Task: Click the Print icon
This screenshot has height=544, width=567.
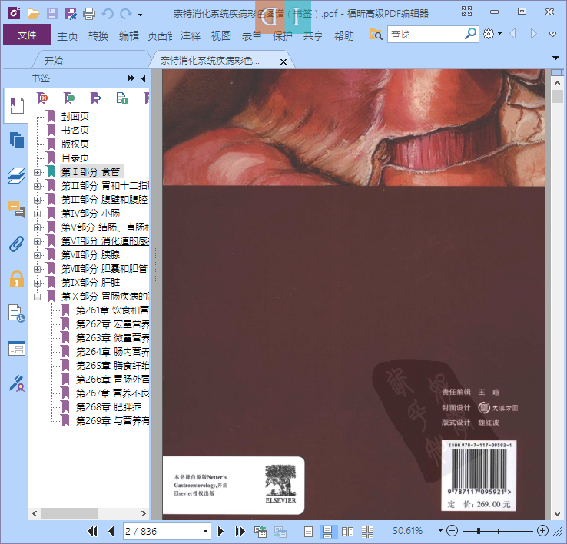Action: [89, 14]
